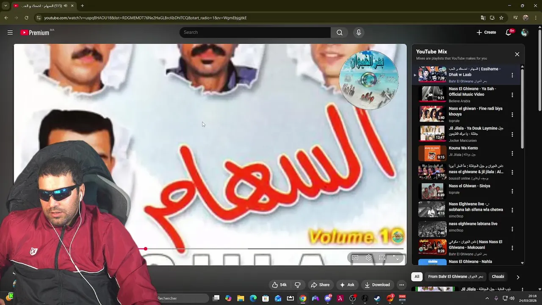The width and height of the screenshot is (542, 305).
Task: View site information icon in address bar
Action: tap(39, 18)
